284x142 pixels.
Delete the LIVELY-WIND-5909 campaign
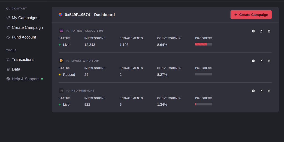coord(269,61)
